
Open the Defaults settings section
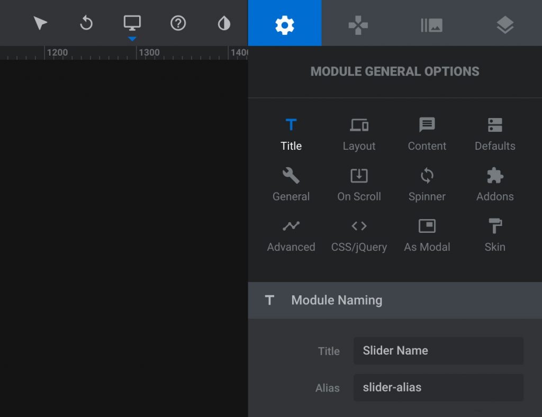(494, 133)
